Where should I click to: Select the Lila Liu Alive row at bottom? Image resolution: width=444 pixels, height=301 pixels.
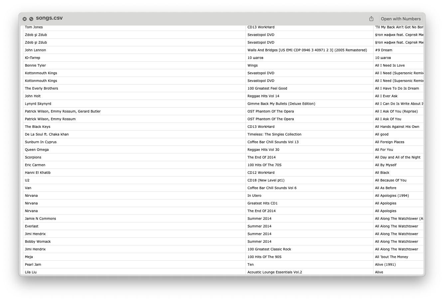pos(133,272)
